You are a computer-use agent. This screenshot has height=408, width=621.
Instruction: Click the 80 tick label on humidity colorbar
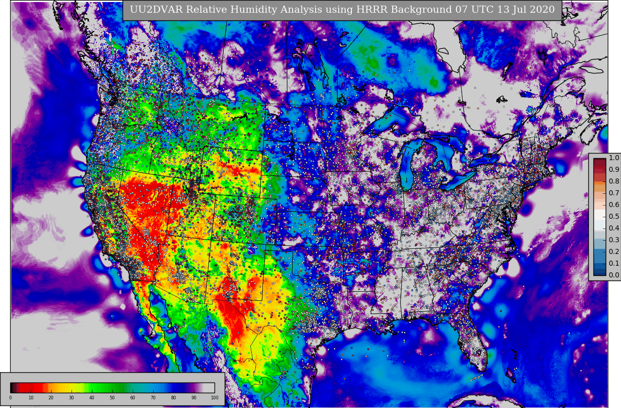[174, 398]
